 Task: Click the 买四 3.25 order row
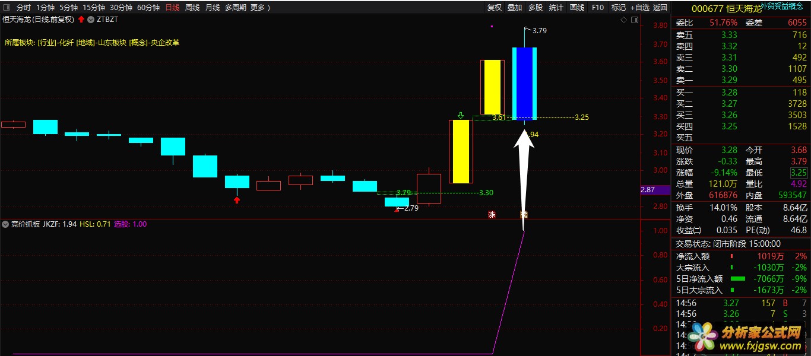pyautogui.click(x=741, y=126)
